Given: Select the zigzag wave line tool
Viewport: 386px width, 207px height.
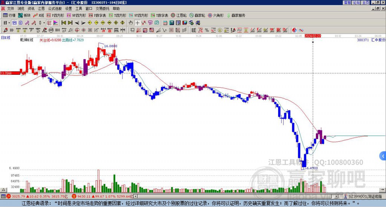Looking at the screenshot, I should (x=165, y=30).
